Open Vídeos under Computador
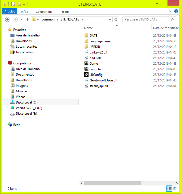The height and width of the screenshot is (194, 181). tap(20, 97)
